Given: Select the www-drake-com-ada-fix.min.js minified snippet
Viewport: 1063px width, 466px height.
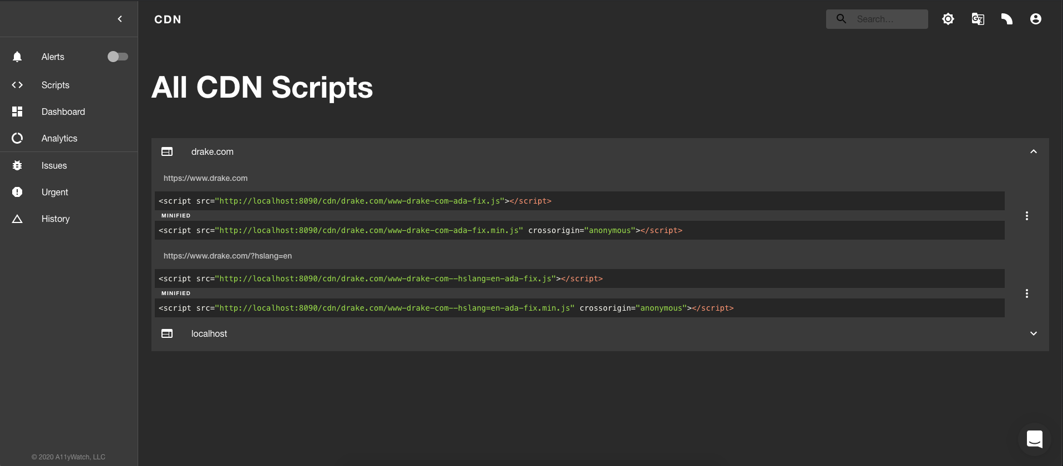Looking at the screenshot, I should click(580, 230).
